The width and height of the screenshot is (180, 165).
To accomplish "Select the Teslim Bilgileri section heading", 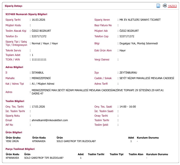I will [x=15, y=101].
